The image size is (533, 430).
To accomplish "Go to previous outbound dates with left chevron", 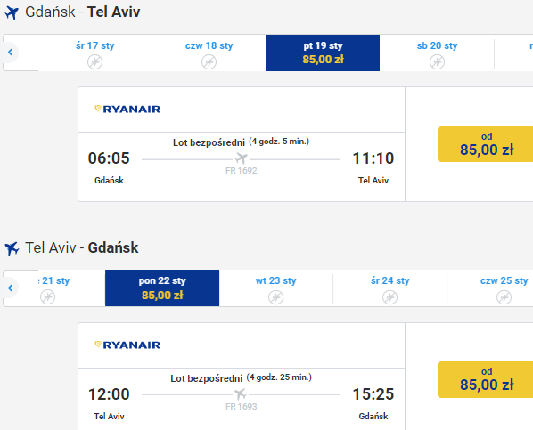I will [x=10, y=52].
